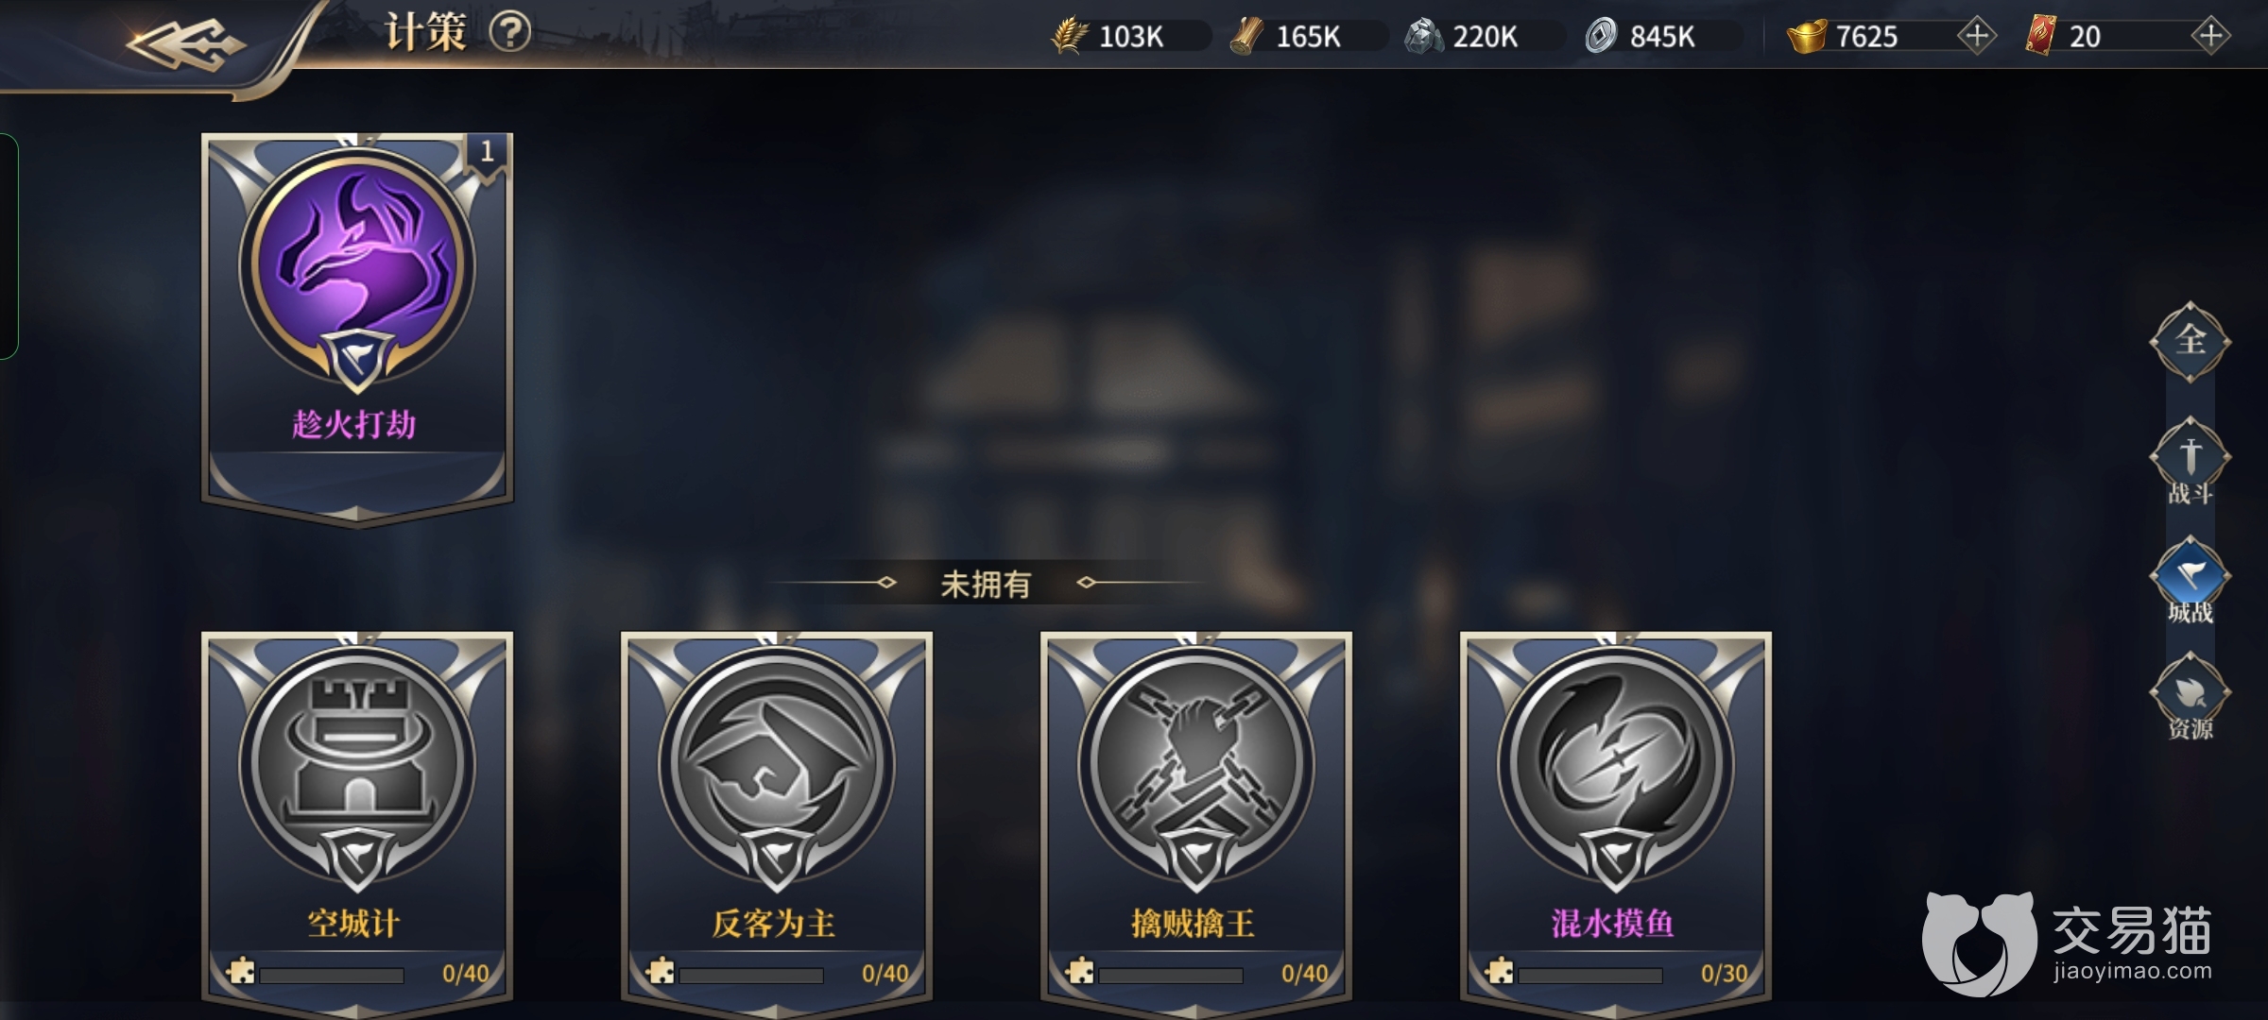Open the 反客为主 locked card
Image resolution: width=2268 pixels, height=1020 pixels.
[x=776, y=820]
